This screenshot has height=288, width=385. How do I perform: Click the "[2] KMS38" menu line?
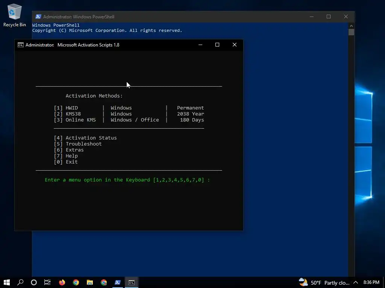click(129, 114)
